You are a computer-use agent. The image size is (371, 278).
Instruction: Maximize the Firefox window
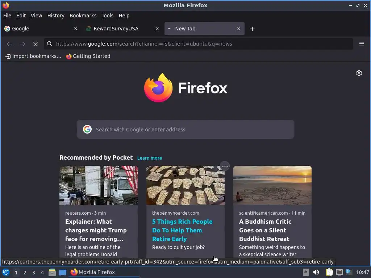click(358, 5)
